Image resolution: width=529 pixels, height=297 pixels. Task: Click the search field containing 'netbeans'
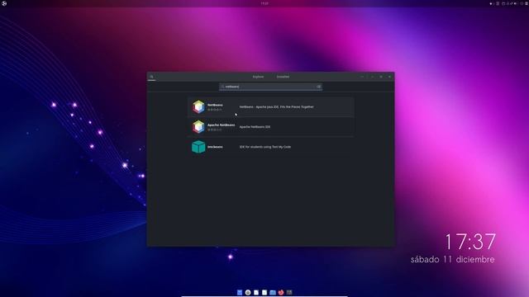tap(270, 87)
